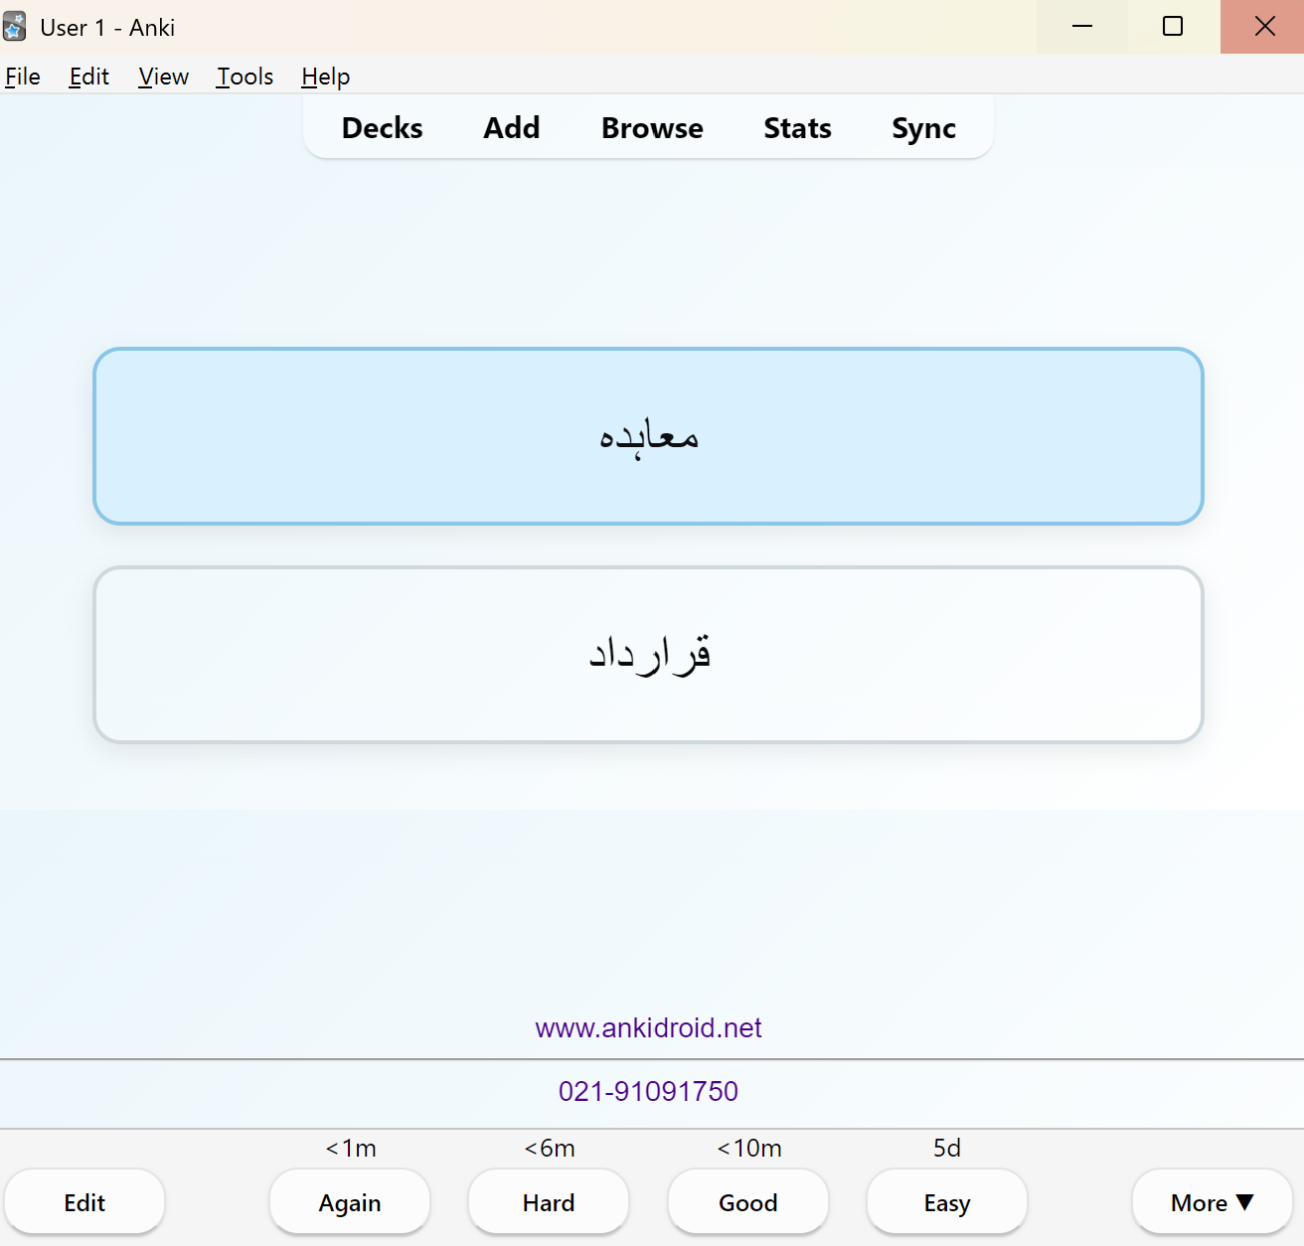Click the bottom Edit card button
This screenshot has height=1246, width=1304.
coord(84,1202)
